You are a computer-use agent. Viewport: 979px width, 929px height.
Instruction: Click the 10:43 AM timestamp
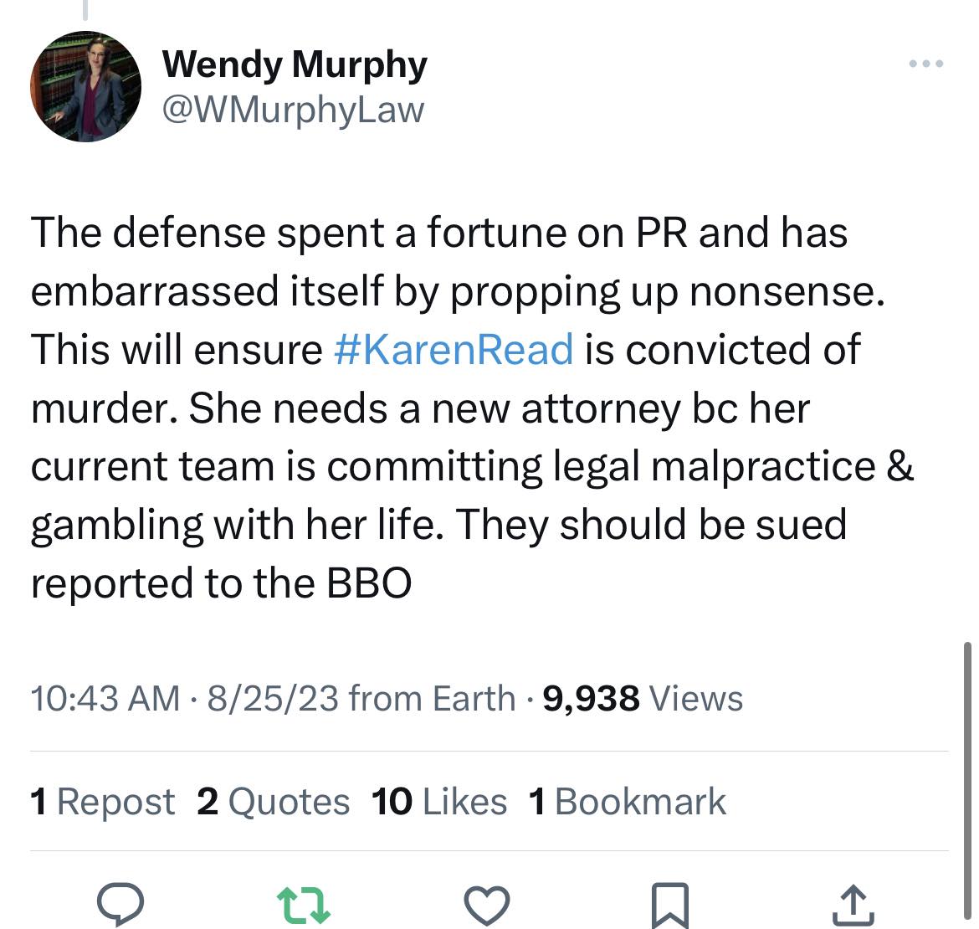coord(105,698)
